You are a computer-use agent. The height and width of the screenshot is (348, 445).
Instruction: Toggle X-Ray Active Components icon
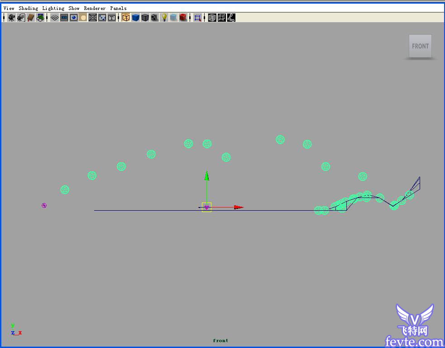click(222, 18)
